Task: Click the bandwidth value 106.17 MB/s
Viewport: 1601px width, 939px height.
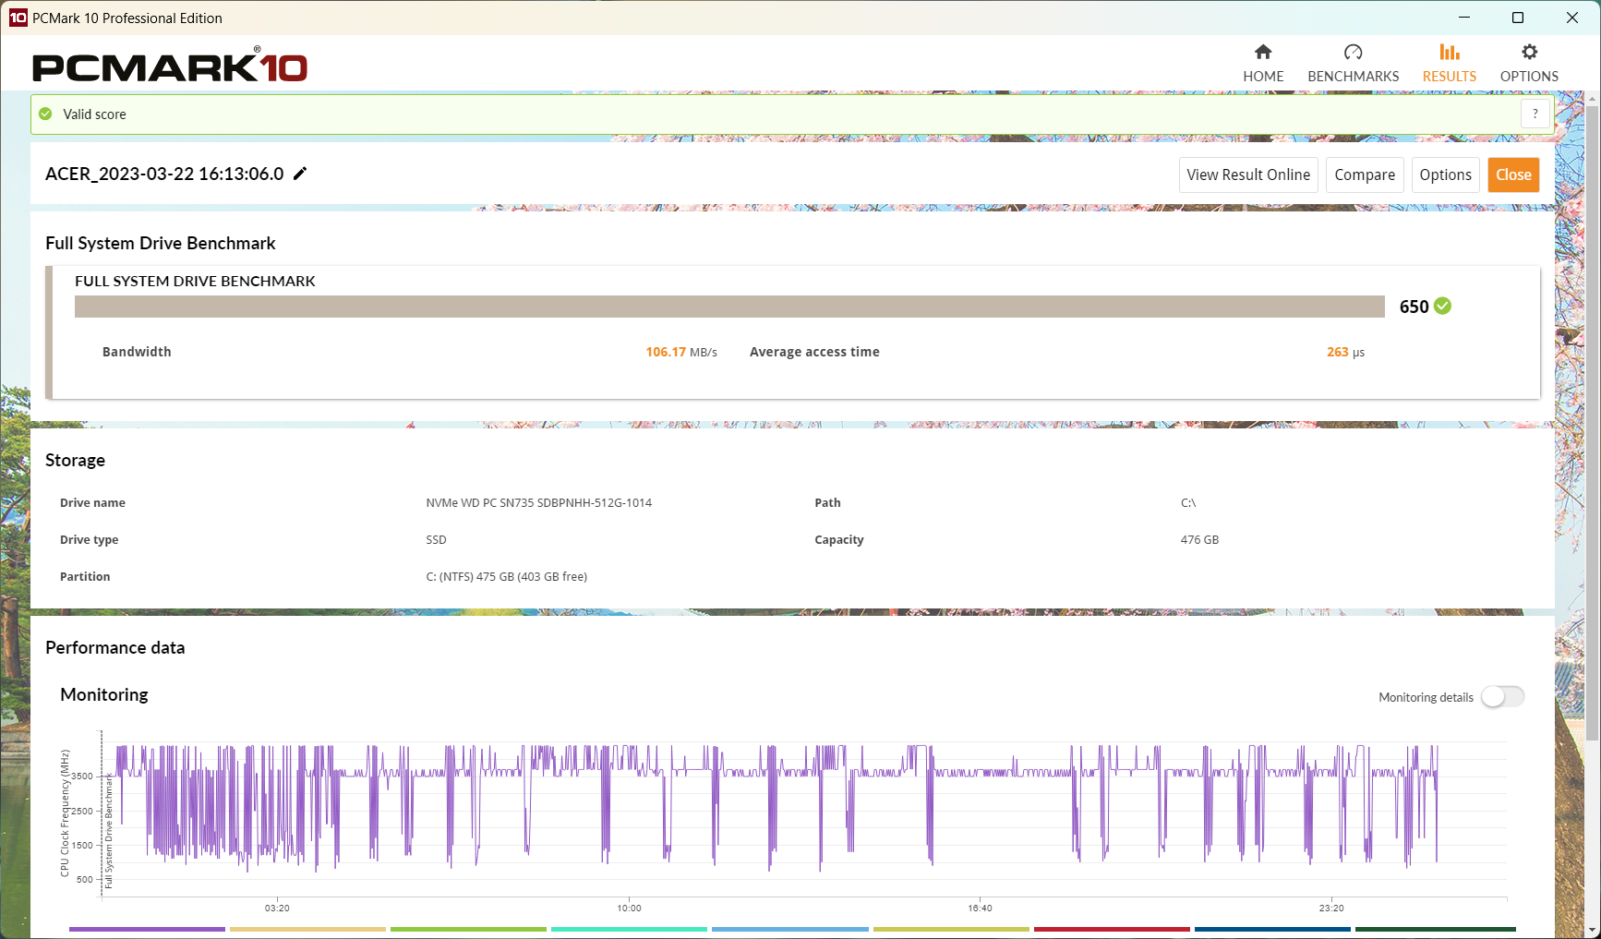Action: coord(681,352)
